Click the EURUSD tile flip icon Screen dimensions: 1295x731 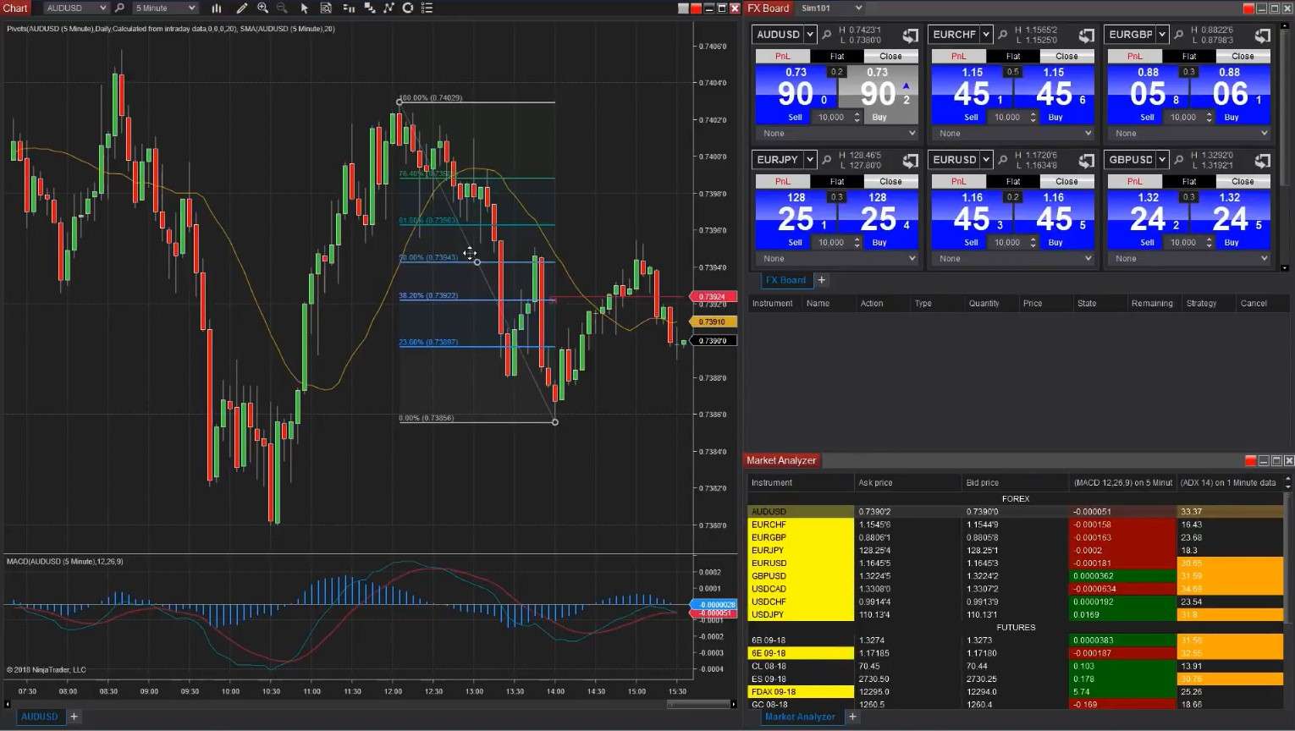click(1086, 160)
